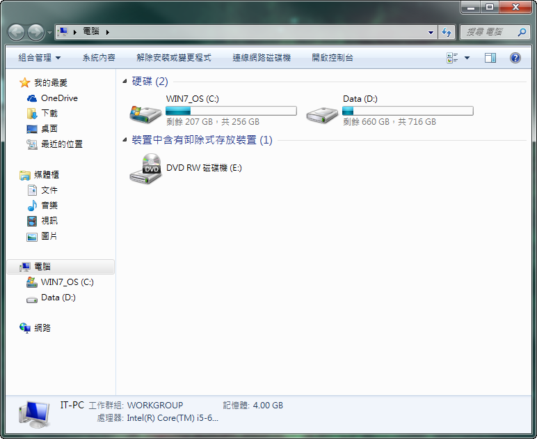Expand the view options dropdown arrow
This screenshot has width=537, height=439.
coord(467,58)
